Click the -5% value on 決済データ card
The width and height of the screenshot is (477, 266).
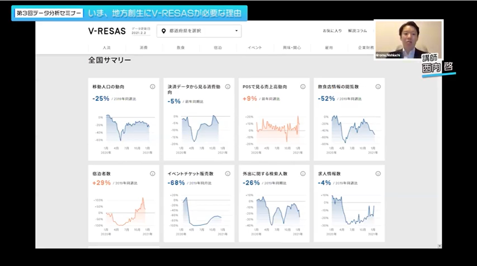tap(174, 101)
